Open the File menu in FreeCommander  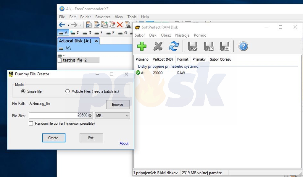pyautogui.click(x=62, y=17)
